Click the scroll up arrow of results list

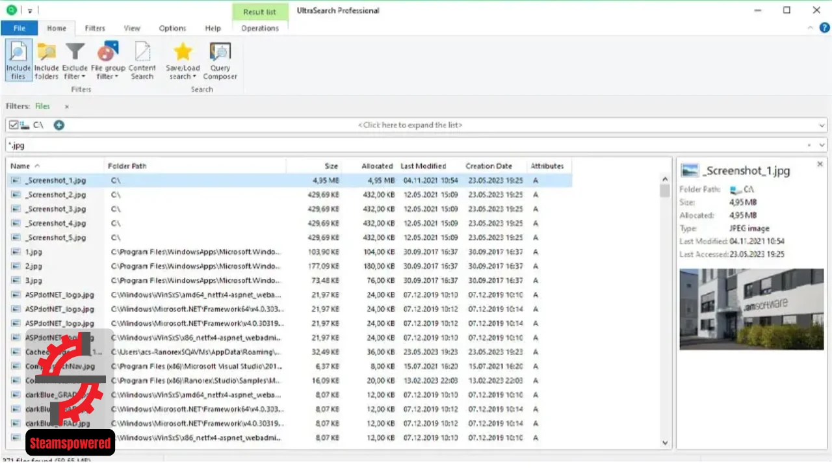pos(664,179)
